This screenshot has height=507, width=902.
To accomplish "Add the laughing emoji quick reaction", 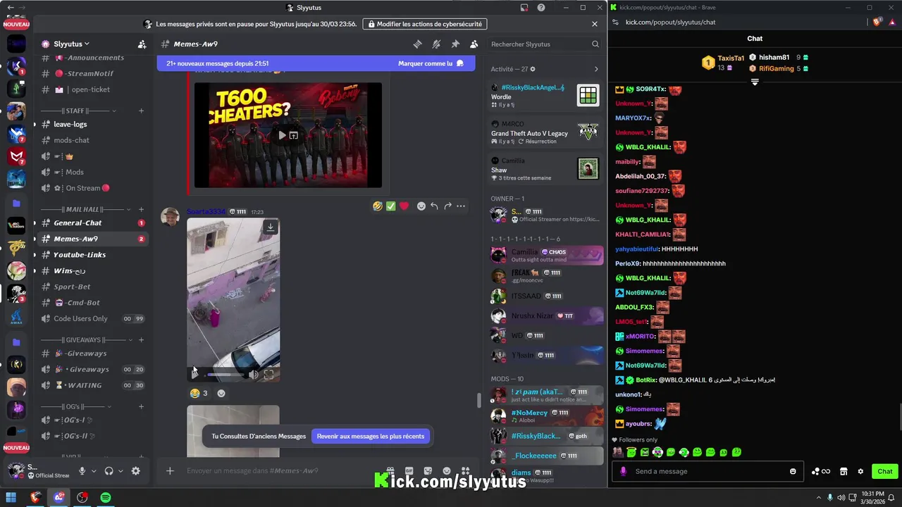I will (x=378, y=206).
